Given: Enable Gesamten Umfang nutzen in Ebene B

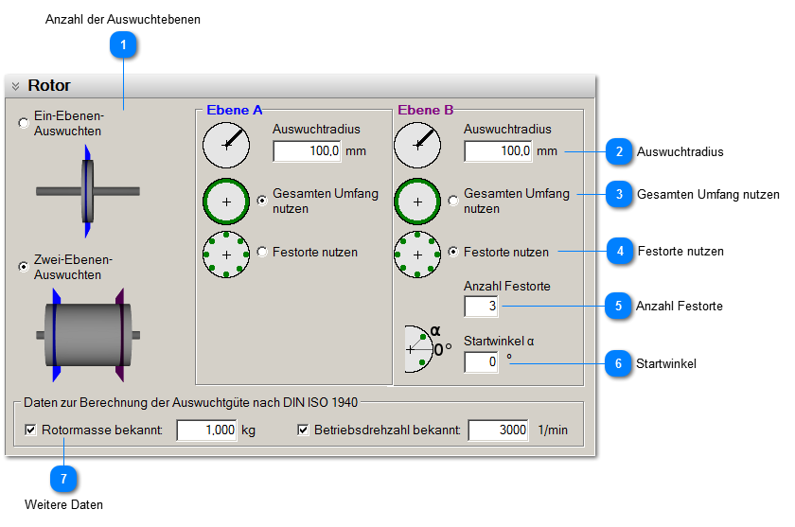Looking at the screenshot, I should coord(453,201).
